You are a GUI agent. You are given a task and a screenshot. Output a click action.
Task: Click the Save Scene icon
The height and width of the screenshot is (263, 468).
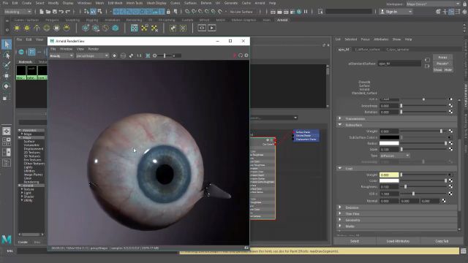click(x=55, y=12)
